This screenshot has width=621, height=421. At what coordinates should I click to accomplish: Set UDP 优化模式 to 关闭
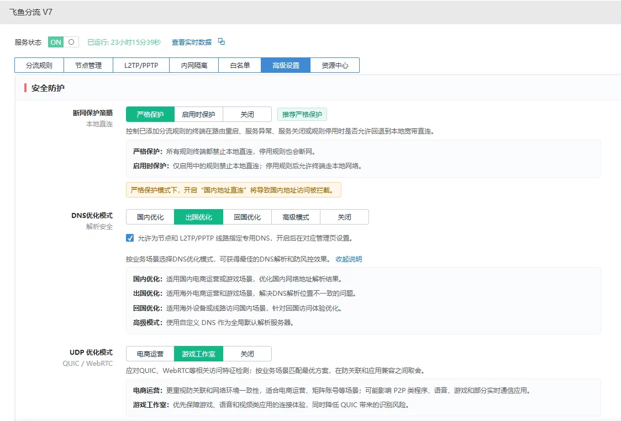pyautogui.click(x=247, y=354)
